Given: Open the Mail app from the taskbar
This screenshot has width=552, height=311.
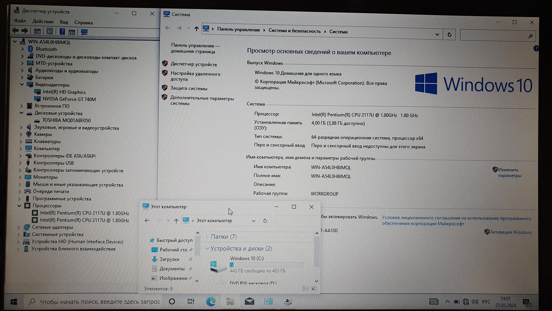Looking at the screenshot, I should 249,301.
